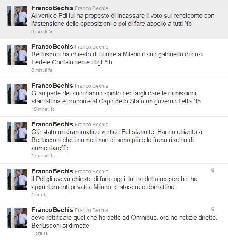228x240 pixels.
Task: Open avatar next to 'Gran parte dei suoi' tweet
Action: point(17,94)
